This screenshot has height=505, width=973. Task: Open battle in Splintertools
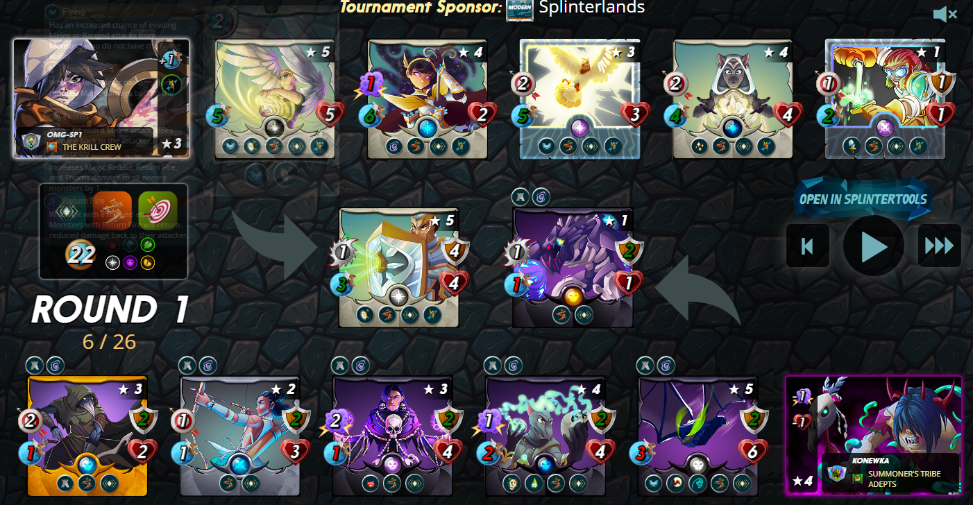[x=863, y=199]
